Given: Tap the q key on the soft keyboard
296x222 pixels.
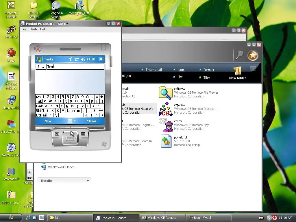Looking at the screenshot, I should 45,101.
